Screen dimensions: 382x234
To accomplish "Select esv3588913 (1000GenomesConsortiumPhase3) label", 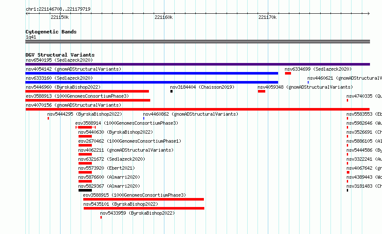I will (77, 96).
